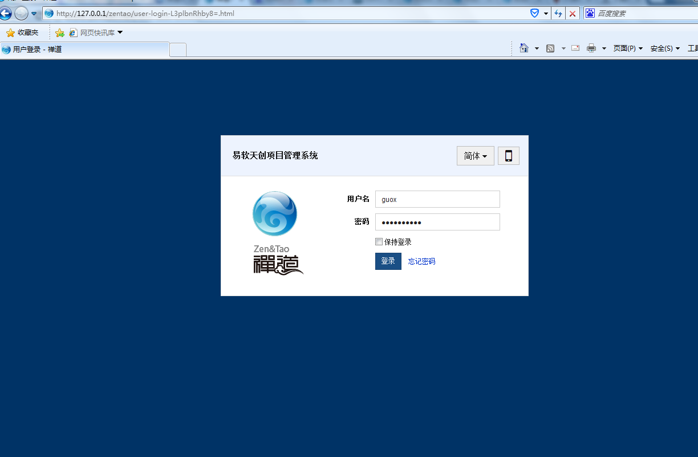This screenshot has height=457, width=698.
Task: Click the Baidu search provider icon
Action: (590, 13)
